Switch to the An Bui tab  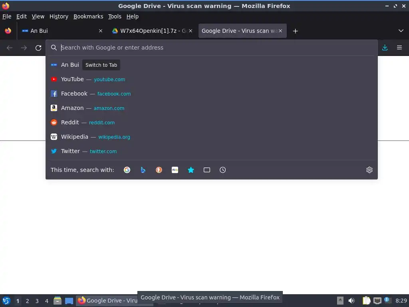62,31
